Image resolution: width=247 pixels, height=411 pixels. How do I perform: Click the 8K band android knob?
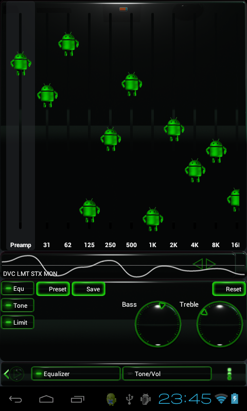216,151
